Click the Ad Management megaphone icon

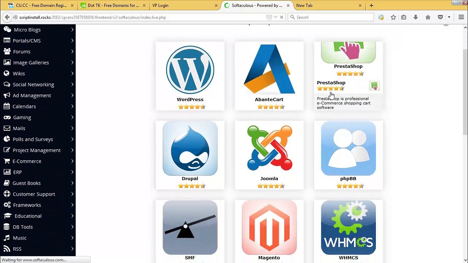coord(7,95)
